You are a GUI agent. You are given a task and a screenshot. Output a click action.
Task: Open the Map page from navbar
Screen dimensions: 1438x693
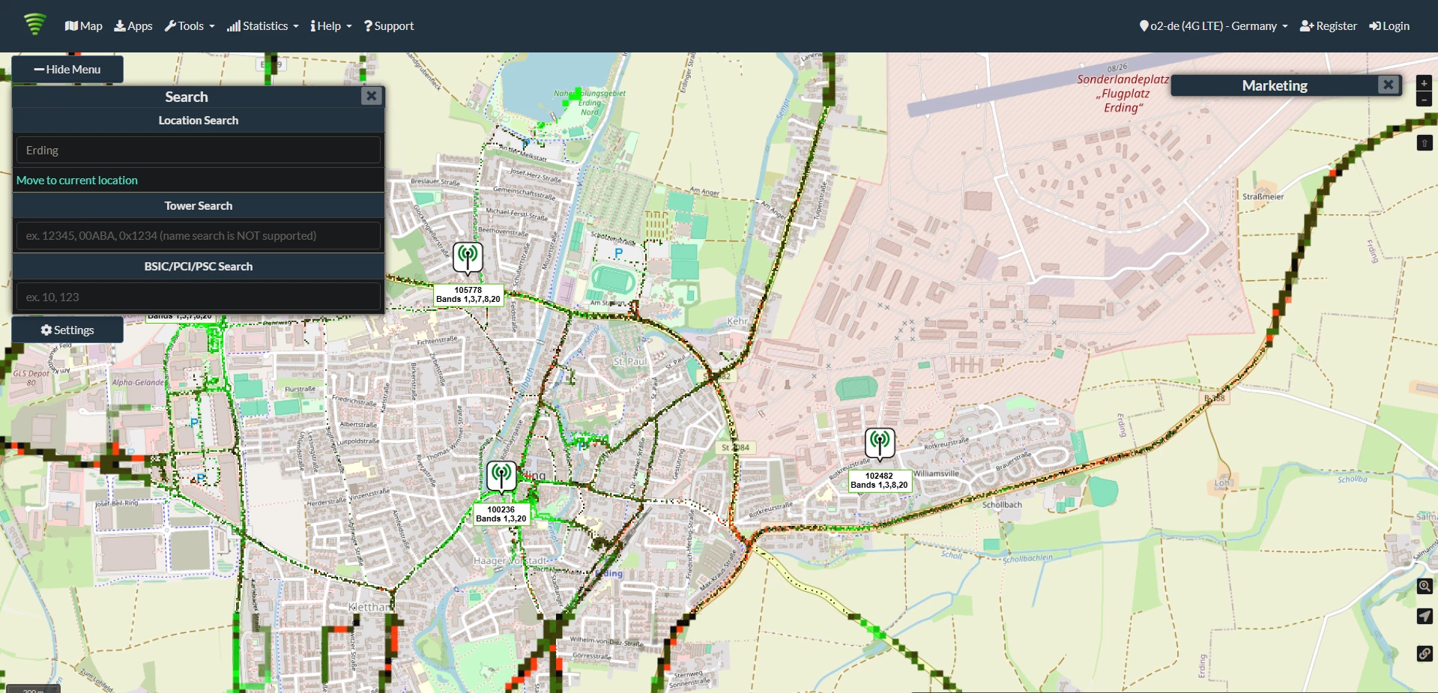(84, 26)
